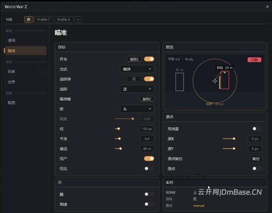
Task: Select the 原 profile tab
Action: click(x=28, y=20)
